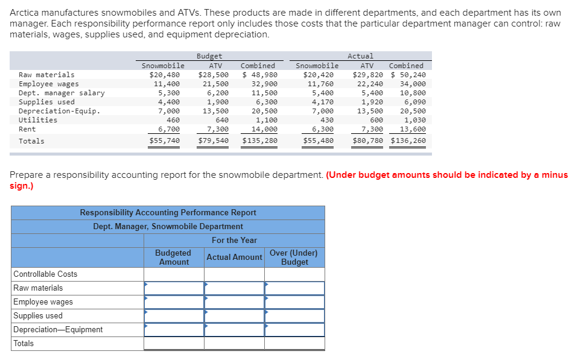Click actual Snowmobile supplies used 4,170
Viewport: 584px width, 363px height.
pos(323,102)
